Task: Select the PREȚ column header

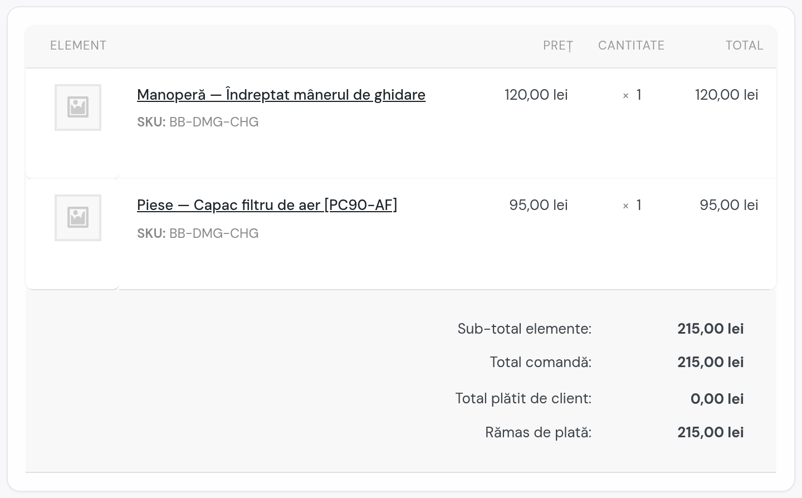Action: coord(558,46)
